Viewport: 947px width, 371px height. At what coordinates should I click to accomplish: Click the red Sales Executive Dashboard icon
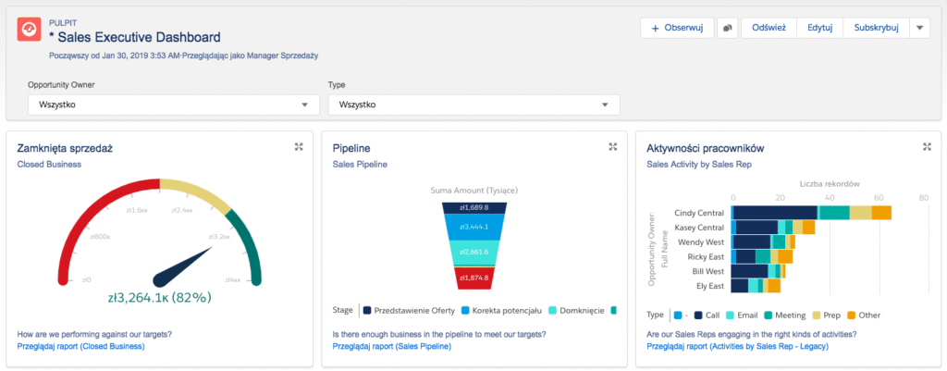coord(29,31)
